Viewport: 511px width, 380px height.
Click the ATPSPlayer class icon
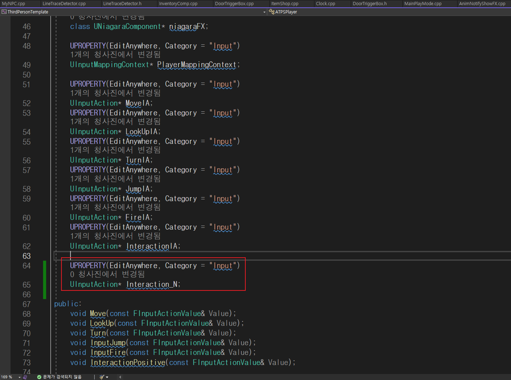[271, 12]
